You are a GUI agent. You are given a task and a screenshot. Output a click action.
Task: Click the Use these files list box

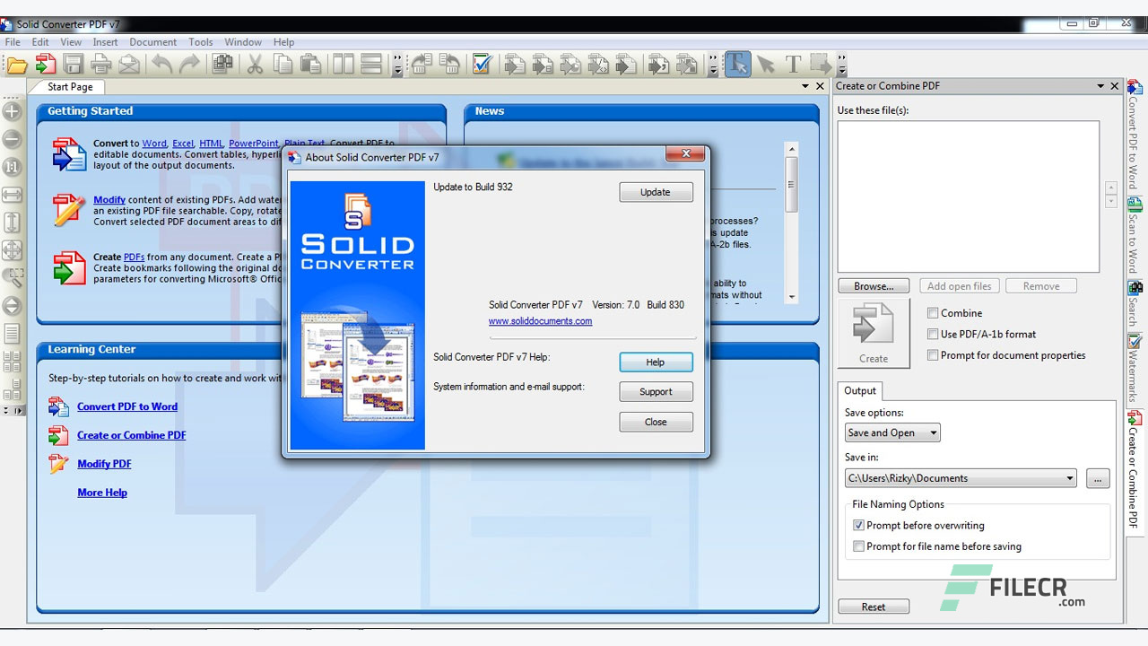click(x=969, y=196)
